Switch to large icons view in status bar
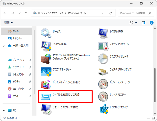Screen dimensions: 157x121 (x=153, y=118)
